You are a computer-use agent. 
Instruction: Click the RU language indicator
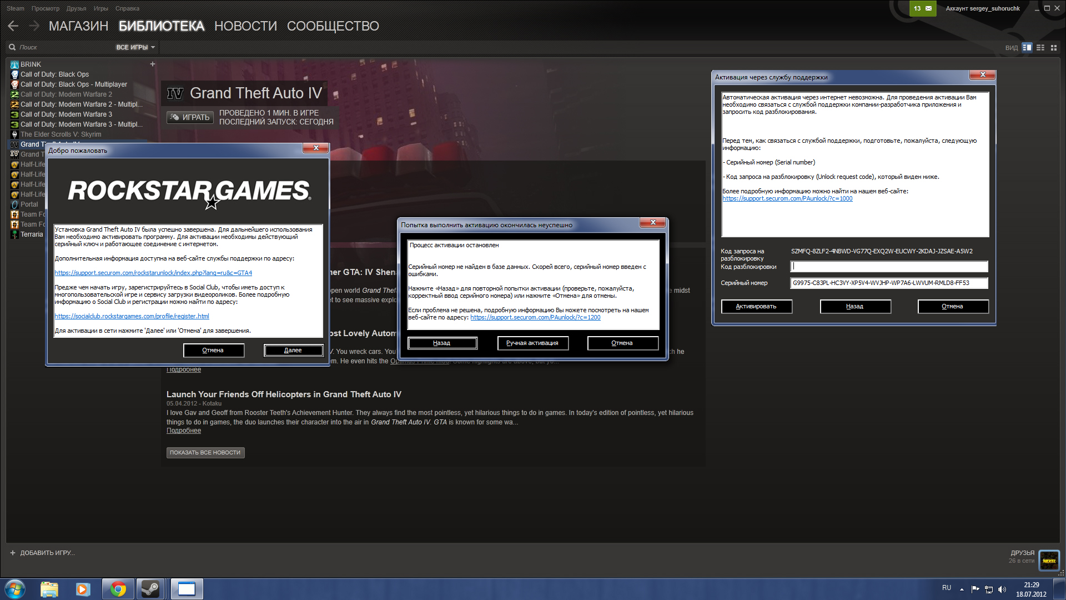[947, 588]
